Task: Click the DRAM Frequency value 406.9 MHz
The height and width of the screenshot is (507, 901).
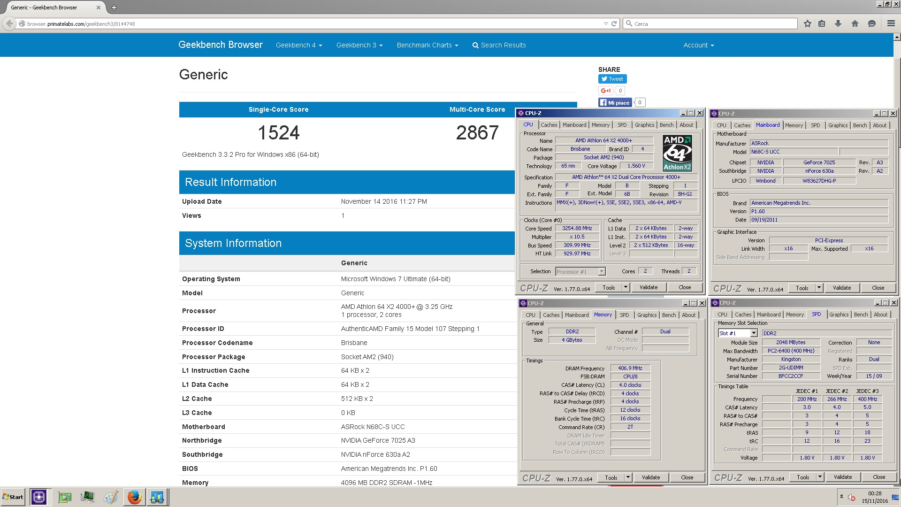Action: (x=630, y=368)
